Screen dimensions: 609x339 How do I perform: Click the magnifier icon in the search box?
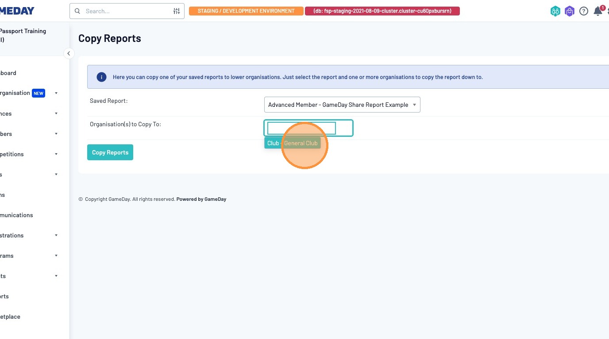[x=77, y=11]
